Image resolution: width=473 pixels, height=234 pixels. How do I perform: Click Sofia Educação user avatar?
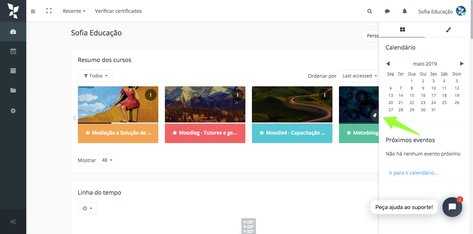click(461, 11)
